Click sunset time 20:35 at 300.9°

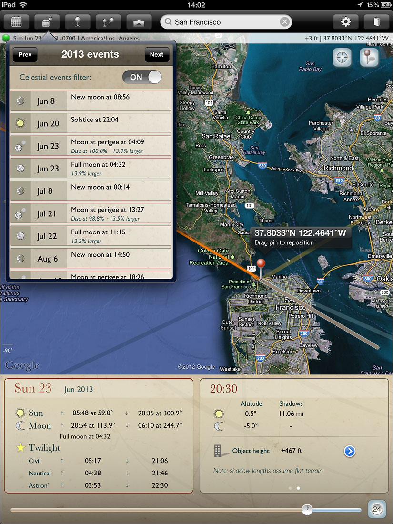pyautogui.click(x=160, y=413)
